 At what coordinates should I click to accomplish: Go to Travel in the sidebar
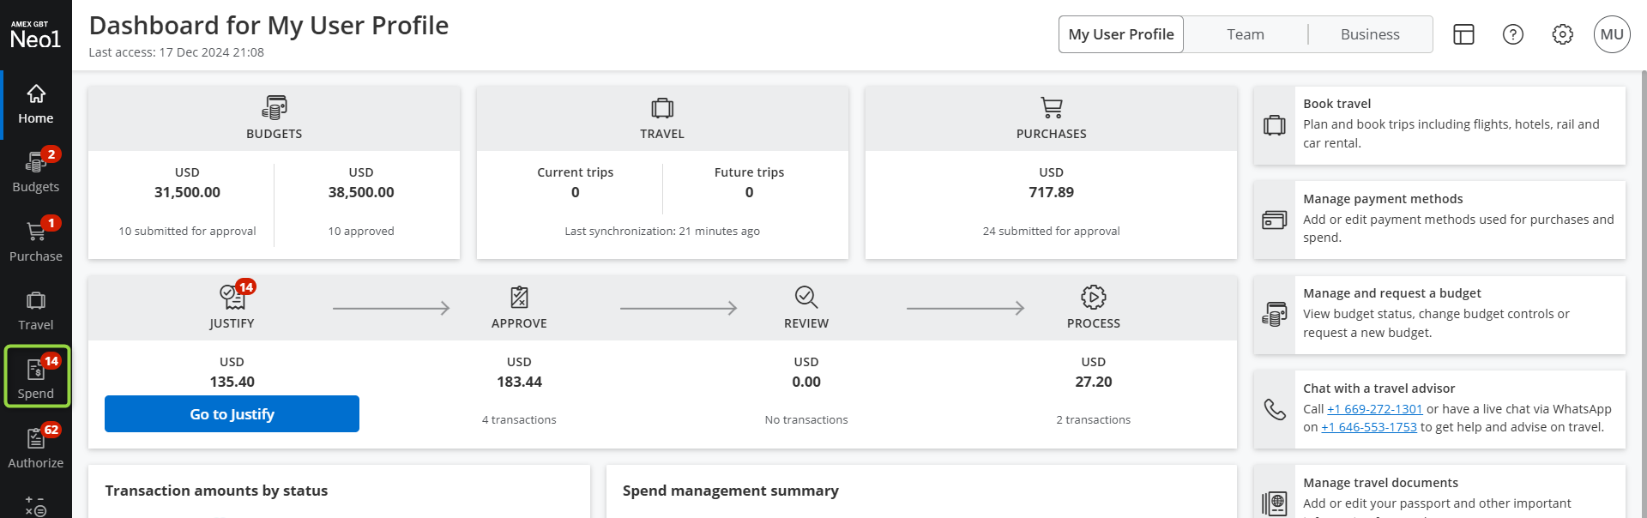(x=35, y=310)
